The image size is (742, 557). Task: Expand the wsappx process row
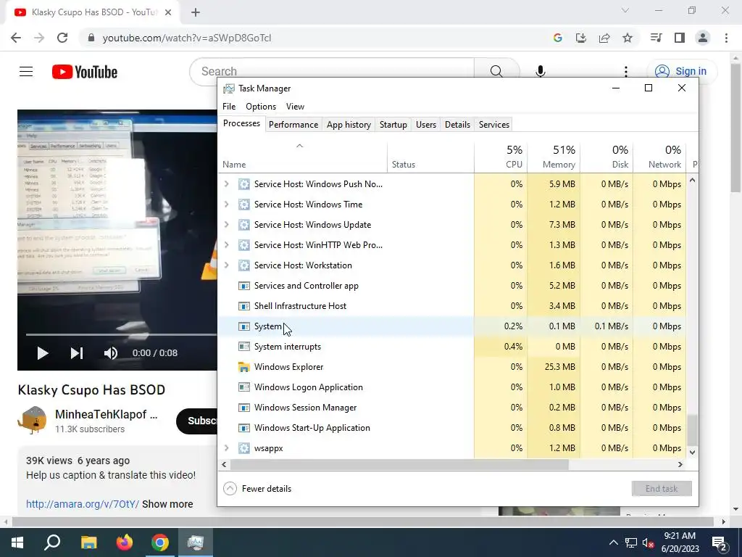click(x=227, y=448)
